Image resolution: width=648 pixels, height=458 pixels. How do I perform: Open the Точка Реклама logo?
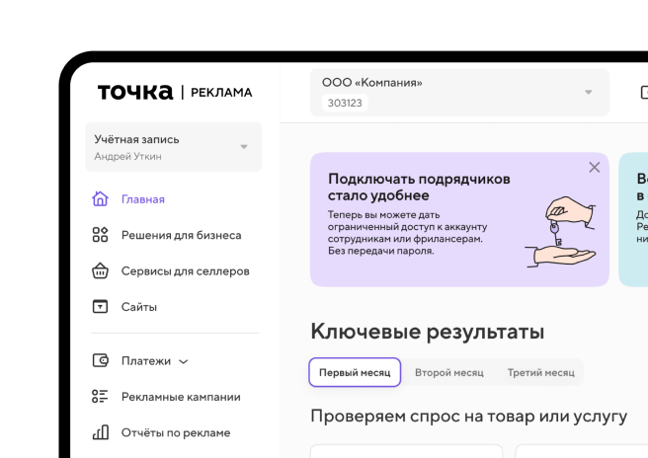click(175, 92)
